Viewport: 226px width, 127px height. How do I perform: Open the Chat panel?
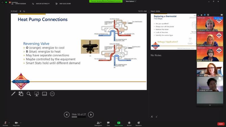click(x=108, y=124)
